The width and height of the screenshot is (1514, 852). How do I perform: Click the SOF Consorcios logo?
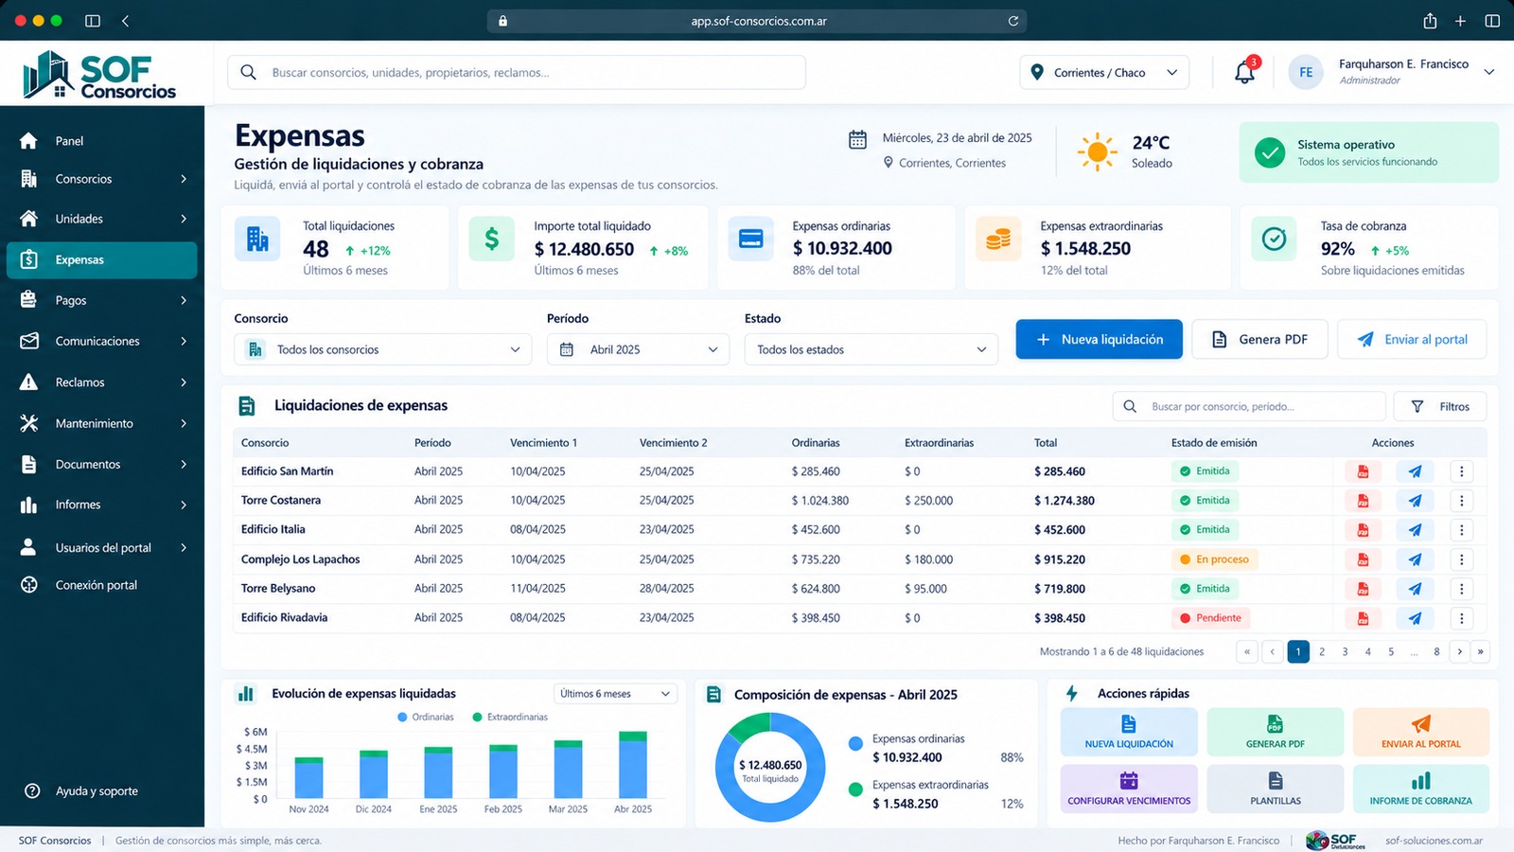coord(100,75)
